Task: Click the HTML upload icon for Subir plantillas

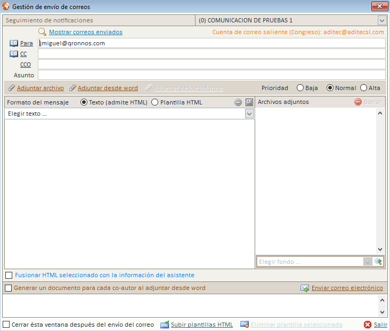Action: tap(165, 325)
